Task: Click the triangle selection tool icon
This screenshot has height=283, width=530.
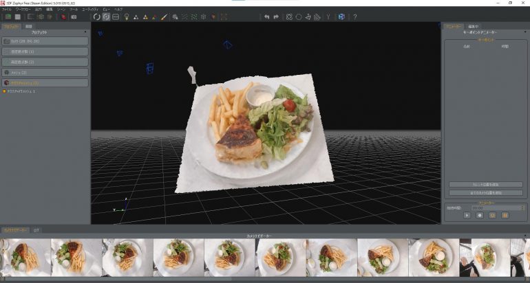Action: coord(308,16)
